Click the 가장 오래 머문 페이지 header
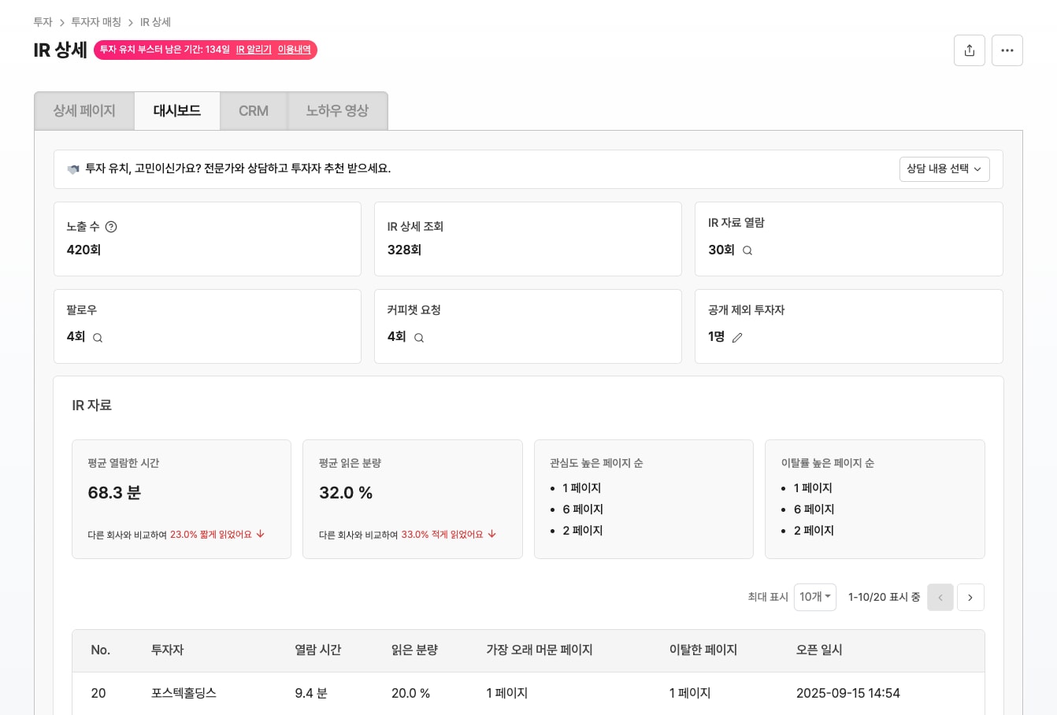This screenshot has height=715, width=1057. point(540,650)
